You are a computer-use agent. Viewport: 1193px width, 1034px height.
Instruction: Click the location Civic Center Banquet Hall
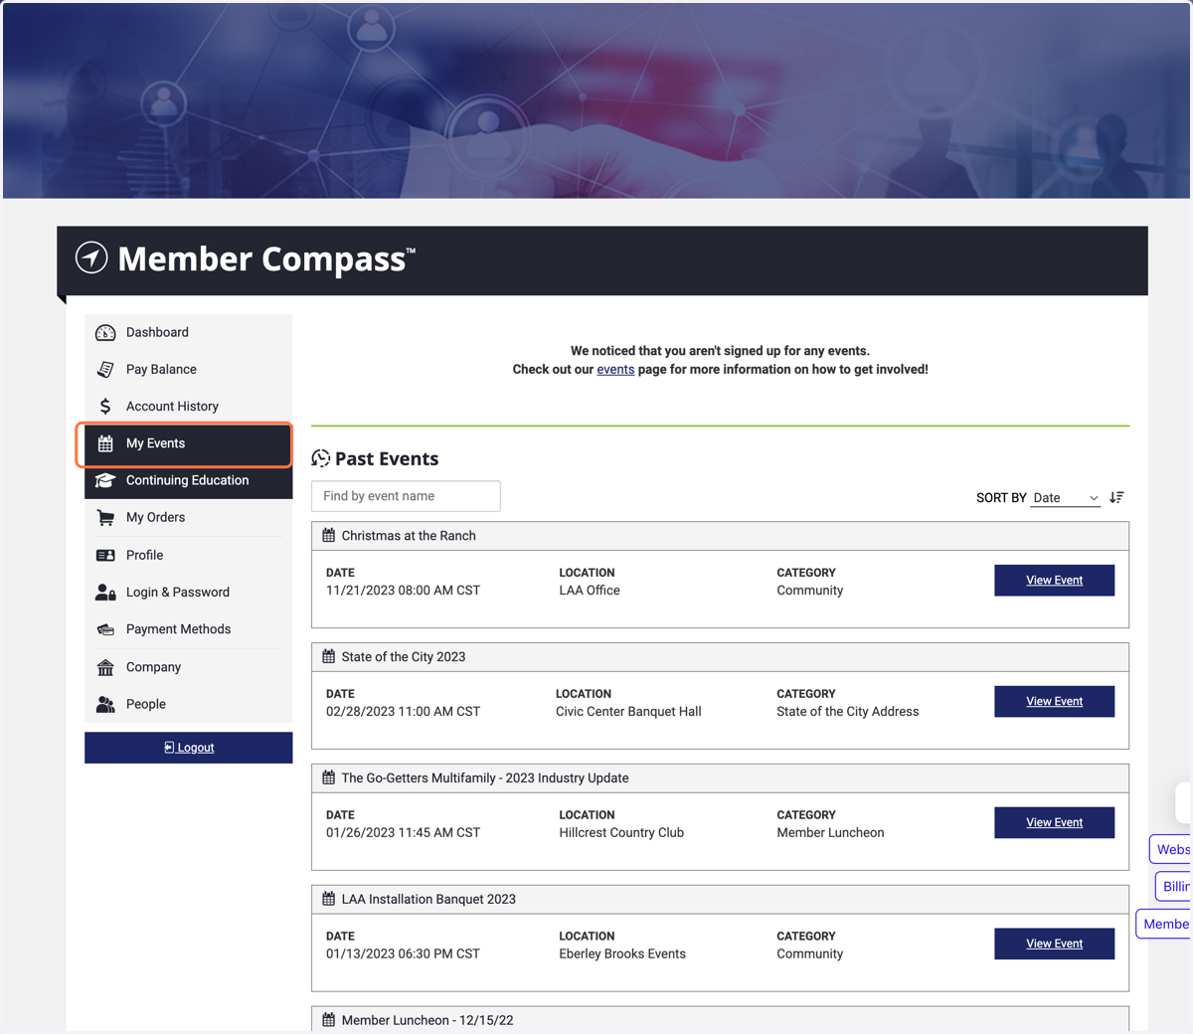(x=628, y=712)
